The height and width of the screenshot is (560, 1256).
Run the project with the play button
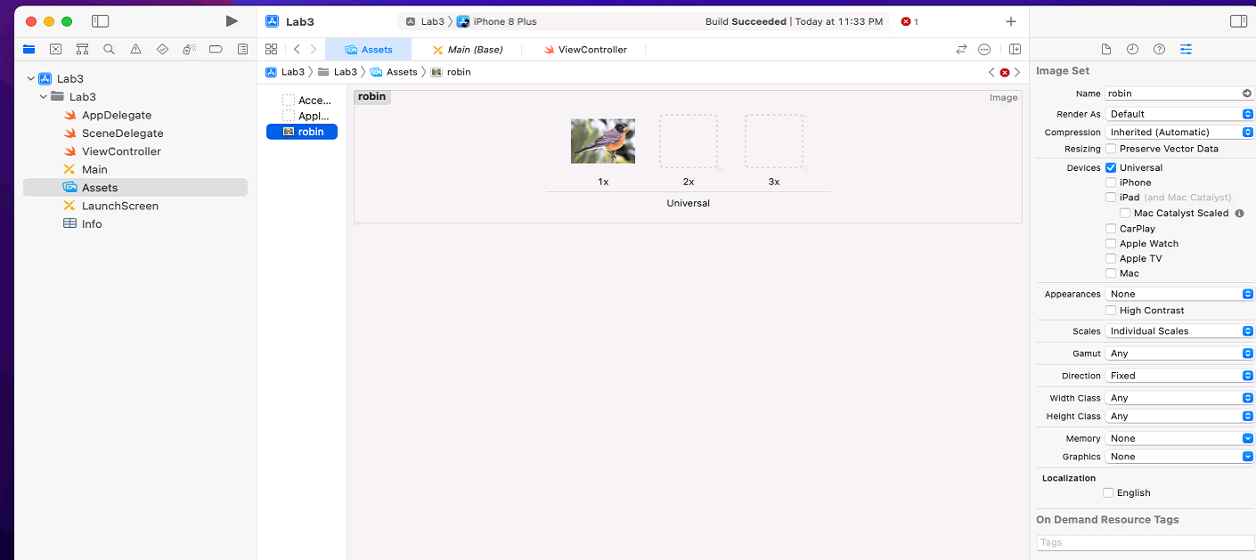pyautogui.click(x=232, y=21)
